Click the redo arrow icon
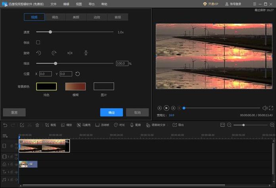The width and height of the screenshot is (276, 188). [13, 125]
